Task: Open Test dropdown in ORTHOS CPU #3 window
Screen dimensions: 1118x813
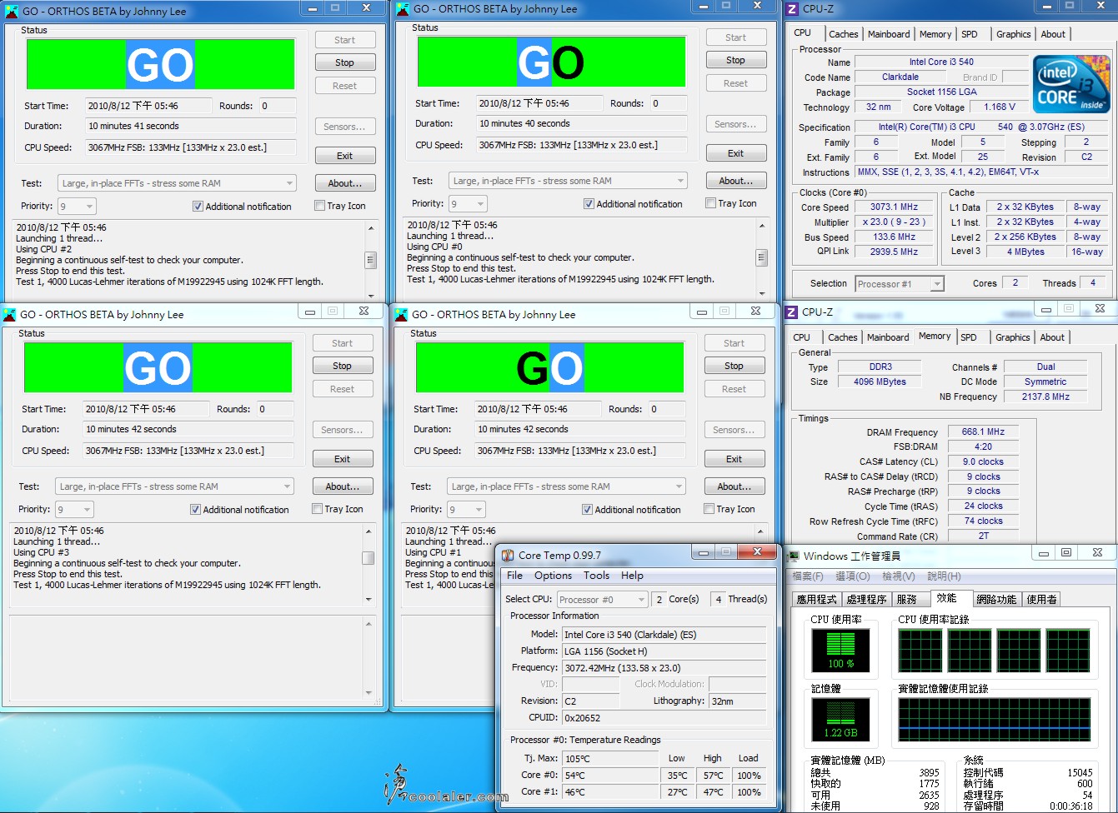Action: pos(174,486)
